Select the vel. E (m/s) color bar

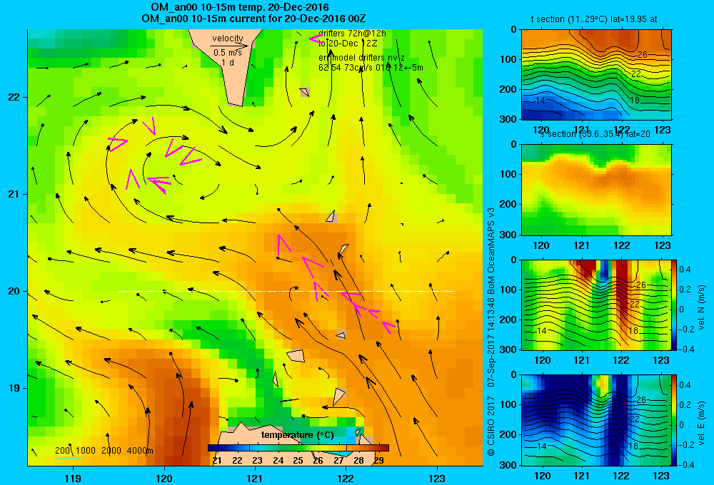click(x=675, y=419)
